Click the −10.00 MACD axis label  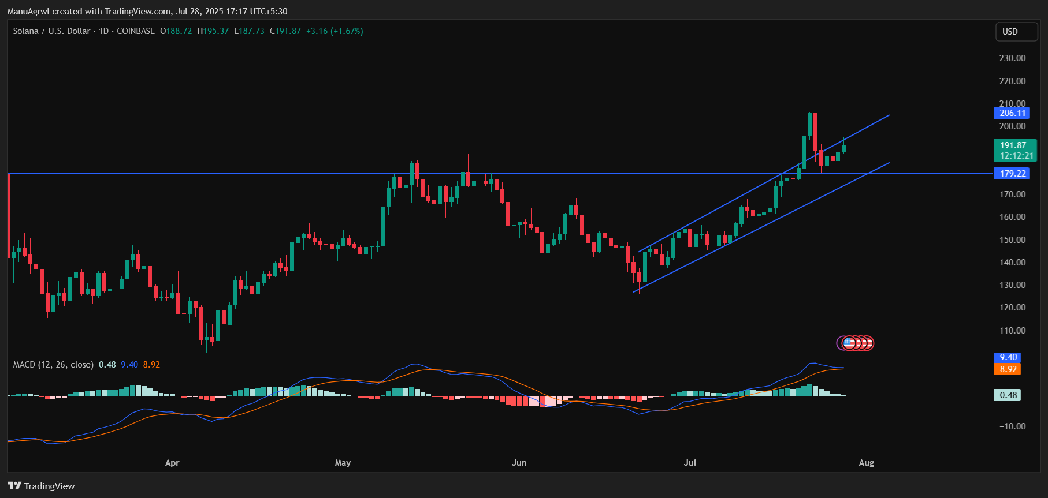coord(1012,426)
